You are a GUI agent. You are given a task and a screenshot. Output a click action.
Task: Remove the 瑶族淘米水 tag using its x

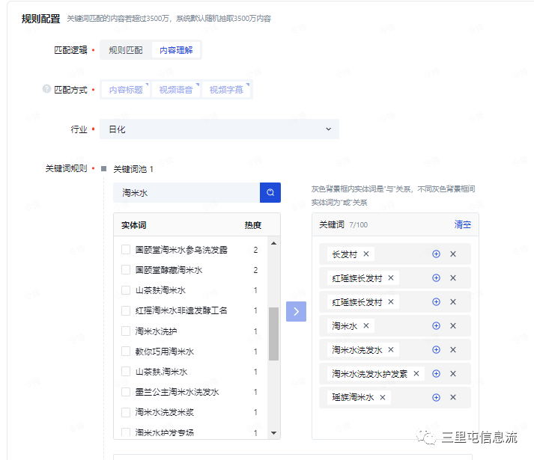pos(383,397)
